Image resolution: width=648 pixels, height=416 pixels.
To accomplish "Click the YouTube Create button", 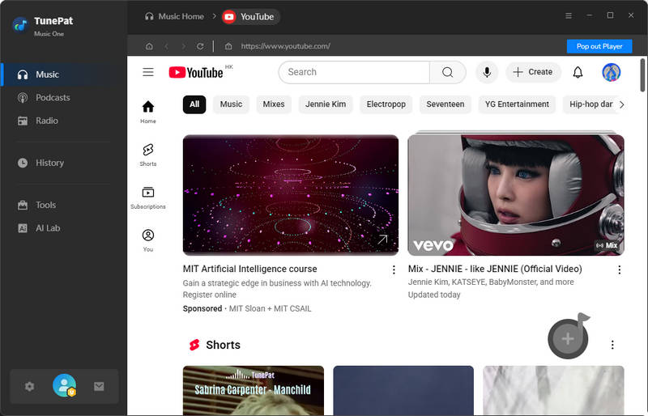I will [532, 72].
